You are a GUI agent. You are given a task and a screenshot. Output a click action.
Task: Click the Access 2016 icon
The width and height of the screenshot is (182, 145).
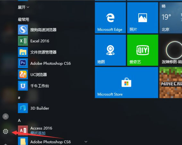23,130
